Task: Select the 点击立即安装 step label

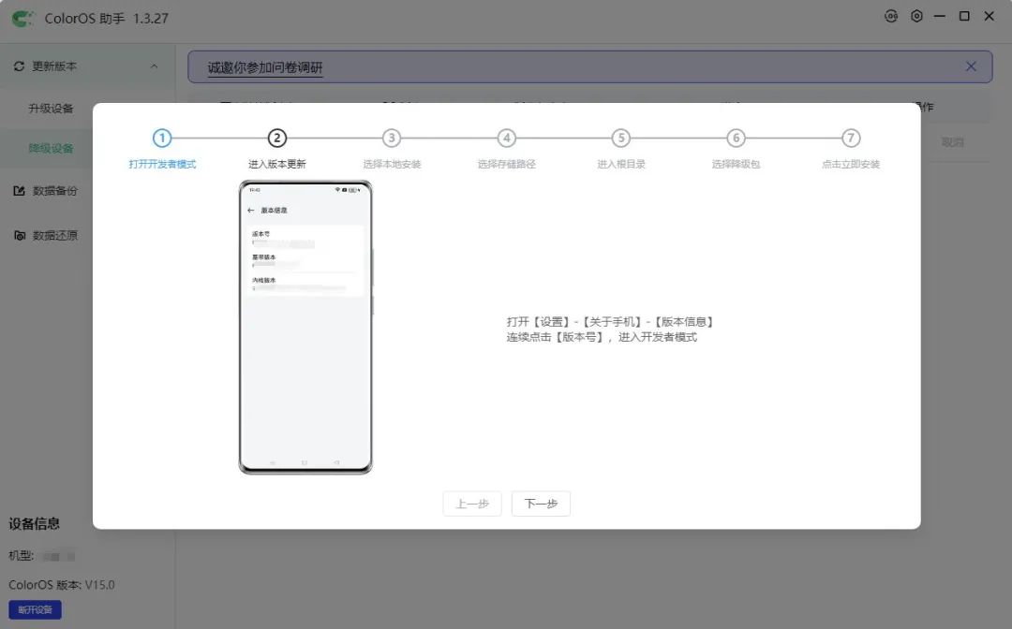Action: (x=851, y=165)
